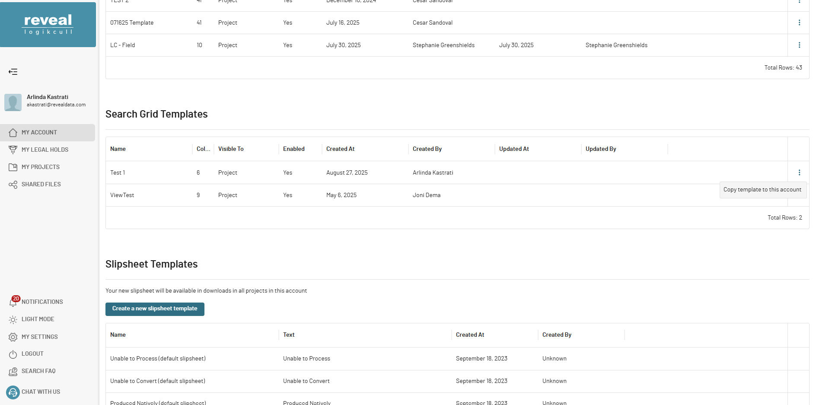Click August 27, 2025 created date

pos(347,173)
